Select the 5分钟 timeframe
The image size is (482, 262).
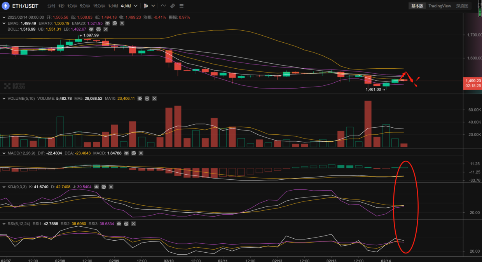point(85,6)
